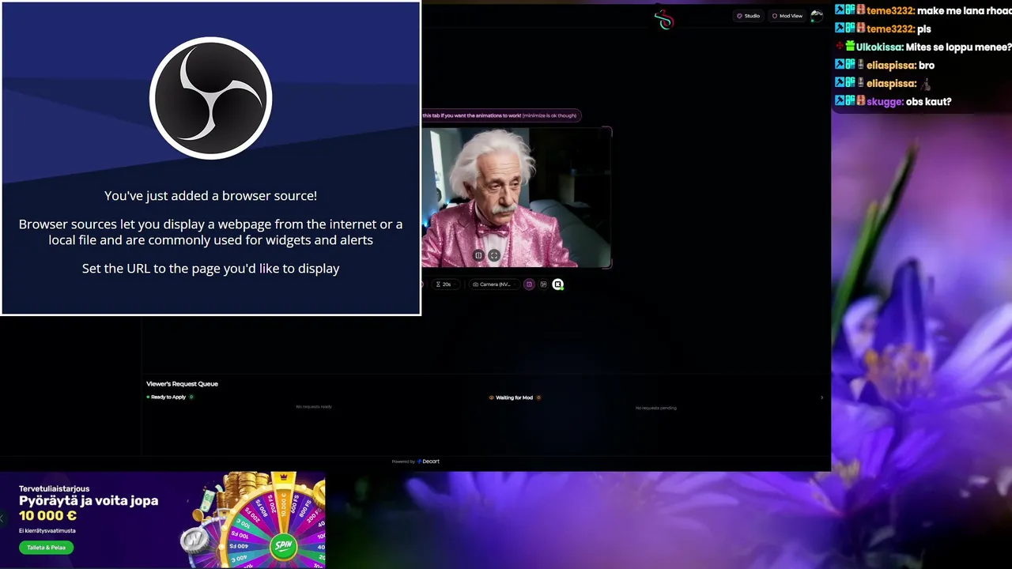Click the 'No requests pending' text
1012x569 pixels.
[656, 408]
